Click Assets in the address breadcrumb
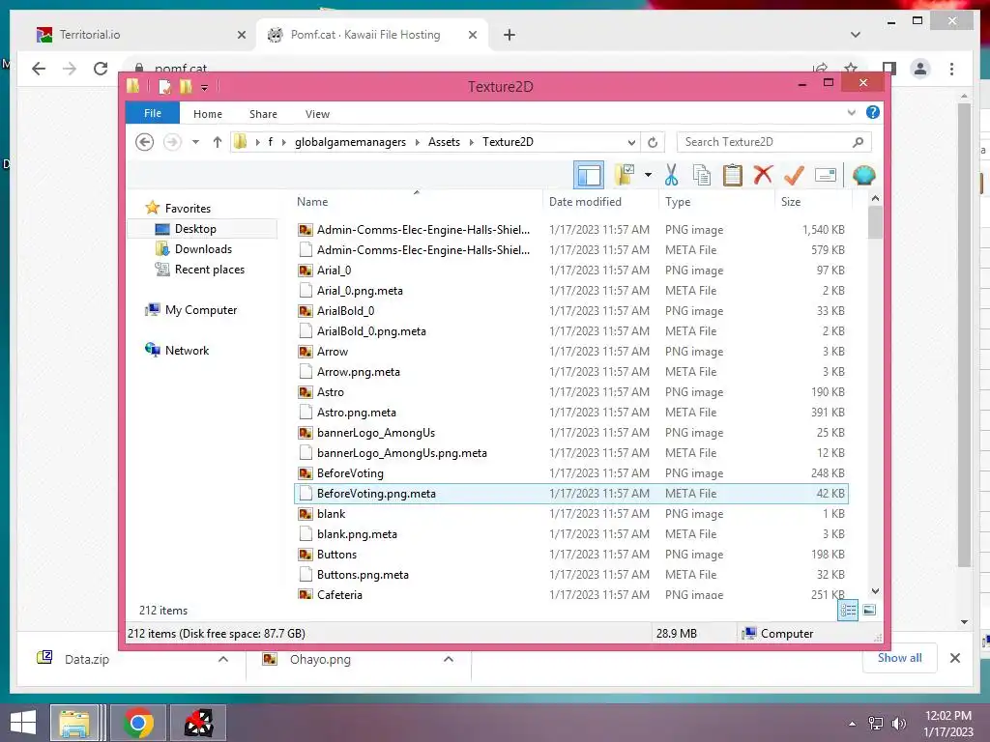Viewport: 990px width, 742px height. point(444,142)
